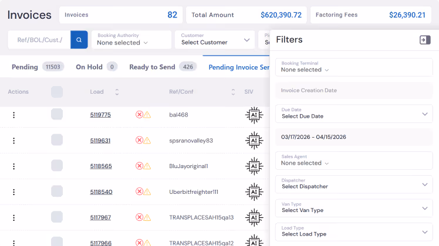Sort by Load column arrows

pyautogui.click(x=117, y=92)
